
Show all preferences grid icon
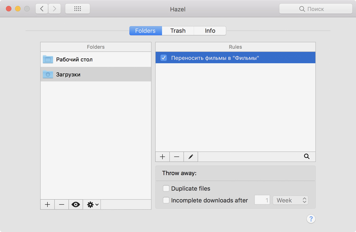[77, 9]
